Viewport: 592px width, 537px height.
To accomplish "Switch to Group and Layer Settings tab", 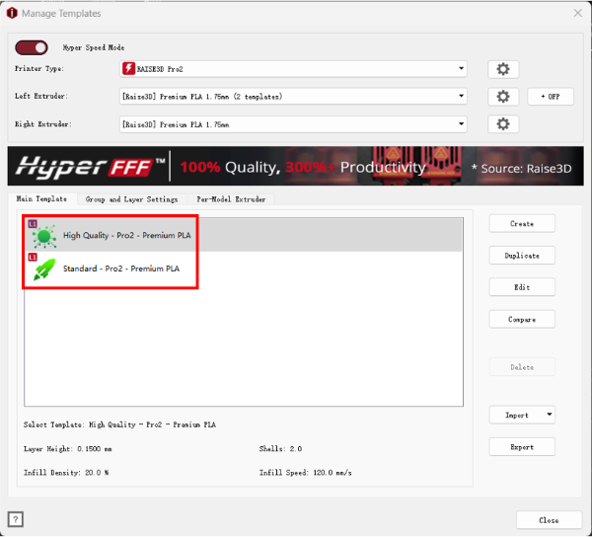I will coord(131,199).
